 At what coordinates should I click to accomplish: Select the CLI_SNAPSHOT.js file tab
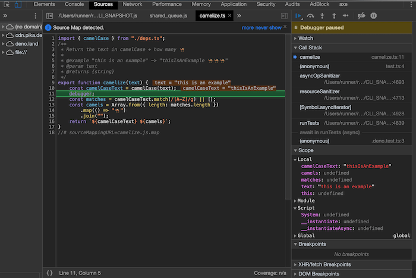pyautogui.click(x=98, y=15)
